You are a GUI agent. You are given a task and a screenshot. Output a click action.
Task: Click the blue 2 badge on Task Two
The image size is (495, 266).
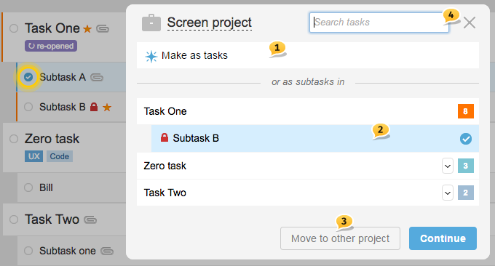point(466,193)
